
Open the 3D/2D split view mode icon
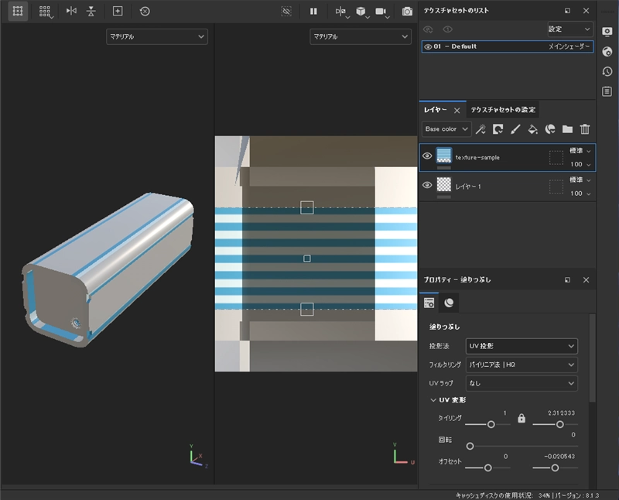click(x=341, y=12)
